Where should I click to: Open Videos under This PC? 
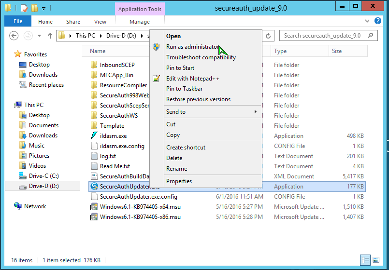tap(37, 166)
